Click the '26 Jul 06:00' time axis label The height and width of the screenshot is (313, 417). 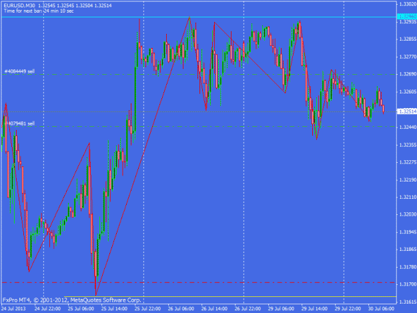pyautogui.click(x=181, y=308)
